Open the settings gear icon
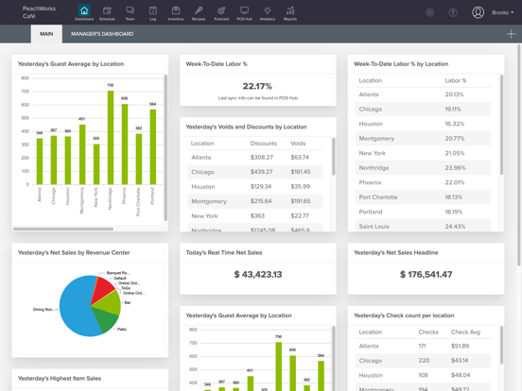The image size is (522, 391). (x=429, y=12)
